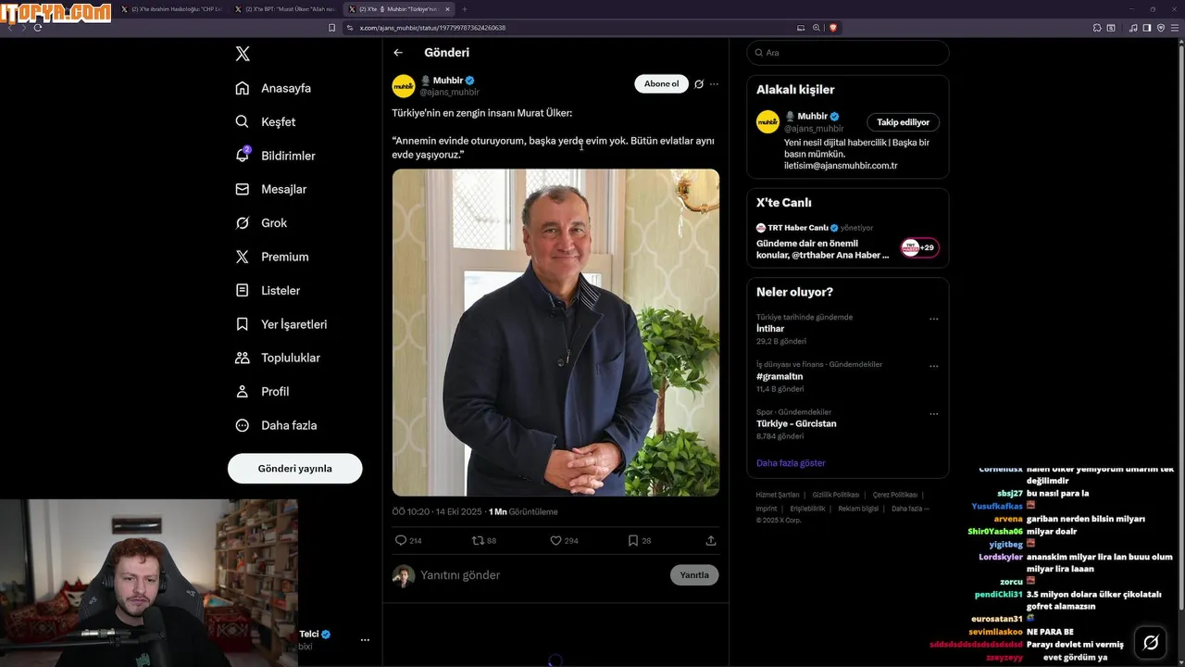Image resolution: width=1185 pixels, height=667 pixels.
Task: Open Erişilebilirlik footer link
Action: pyautogui.click(x=807, y=509)
